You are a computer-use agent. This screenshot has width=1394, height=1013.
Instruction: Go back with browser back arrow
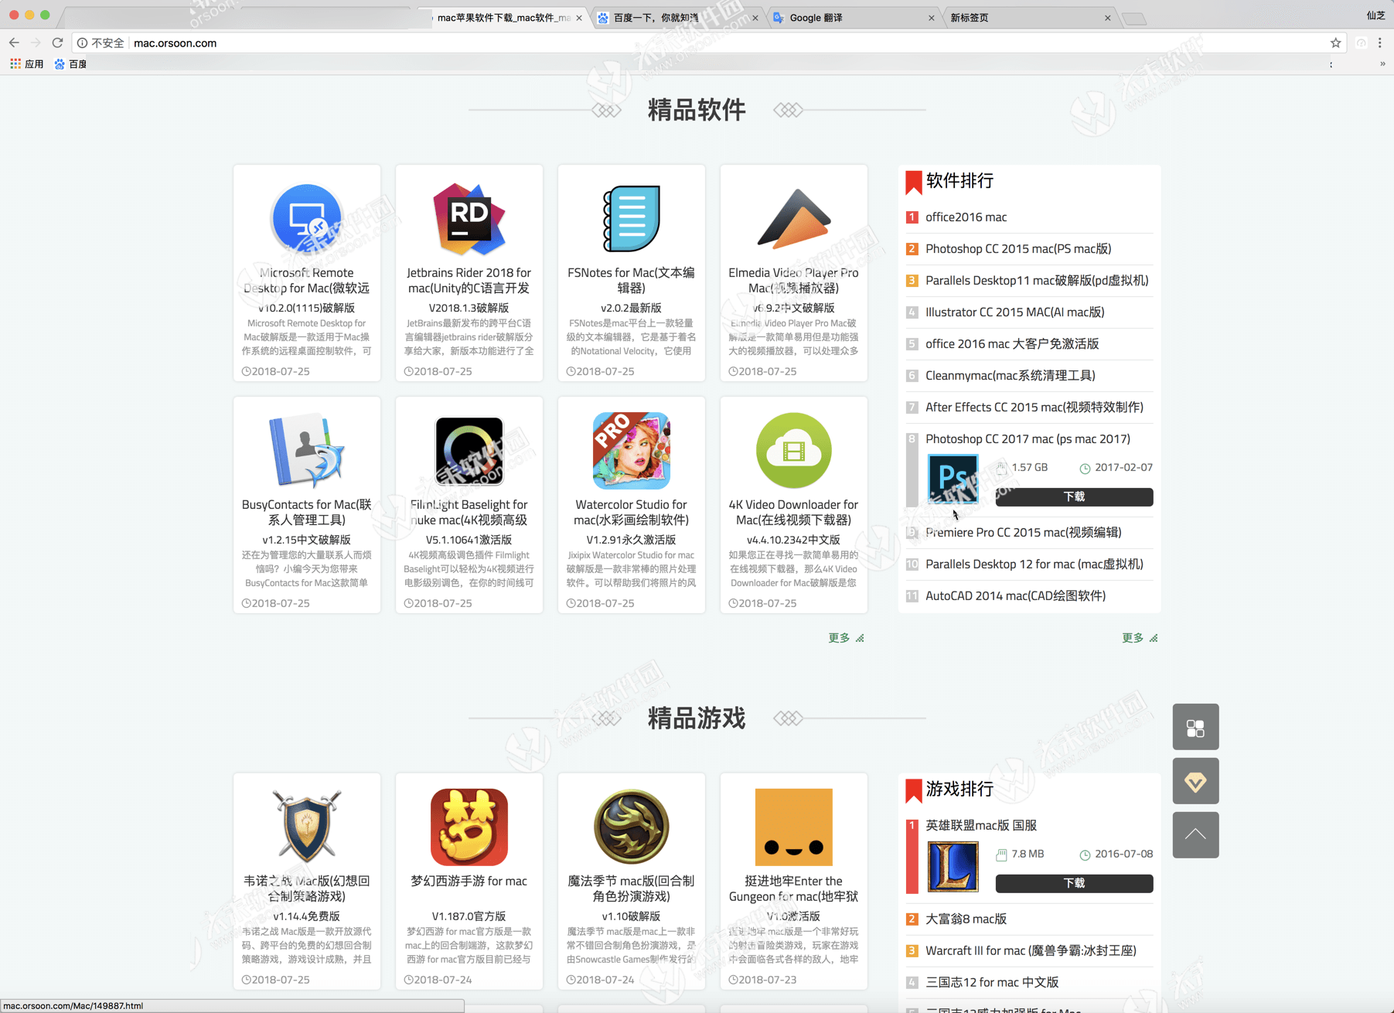tap(14, 43)
